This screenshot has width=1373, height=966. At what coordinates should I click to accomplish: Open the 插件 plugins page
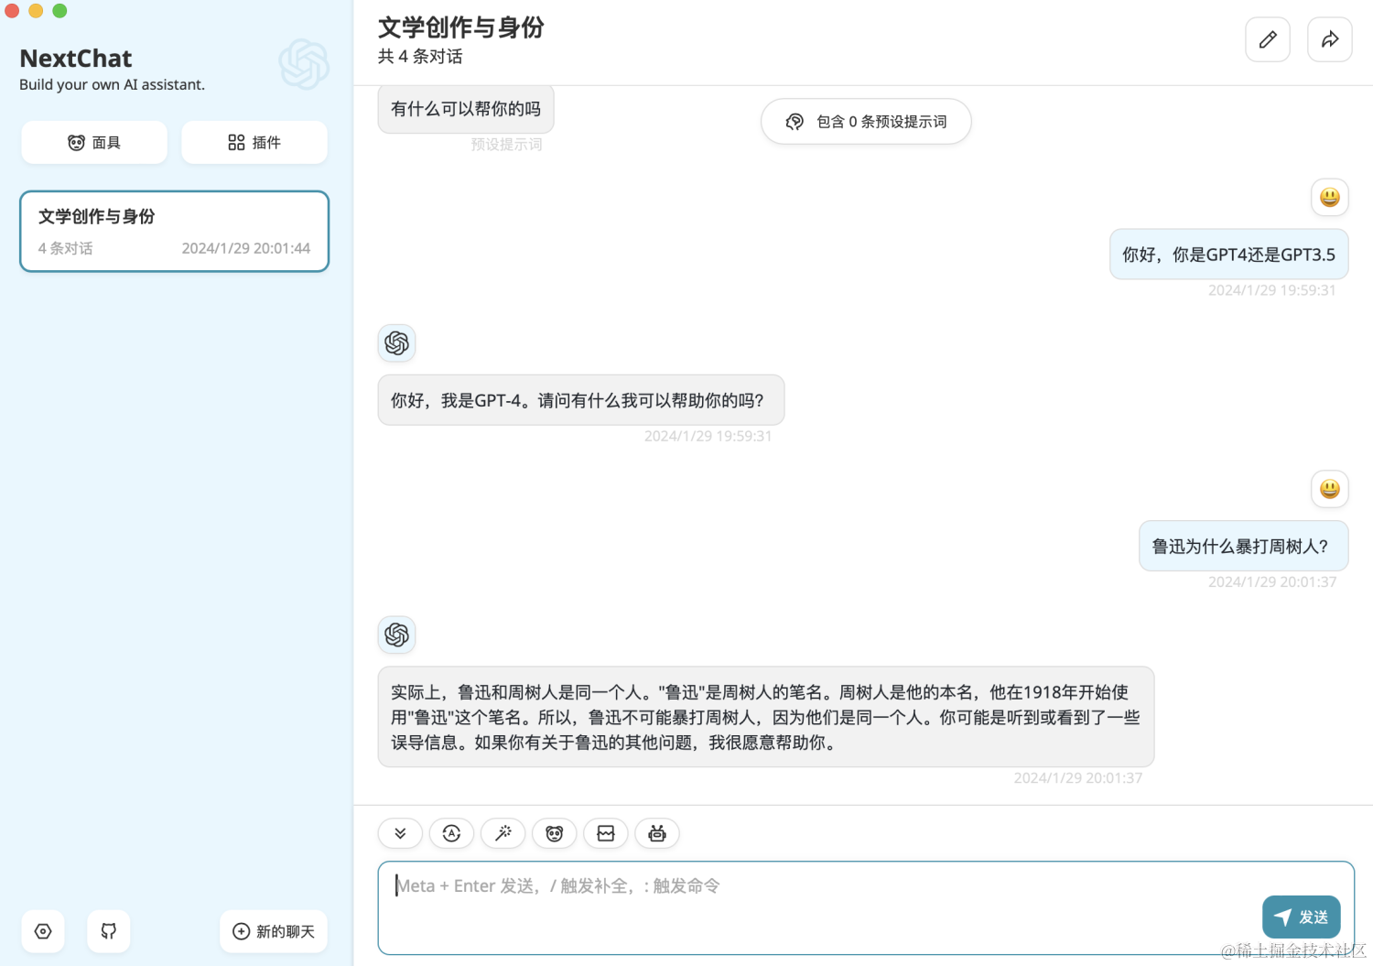pyautogui.click(x=254, y=143)
